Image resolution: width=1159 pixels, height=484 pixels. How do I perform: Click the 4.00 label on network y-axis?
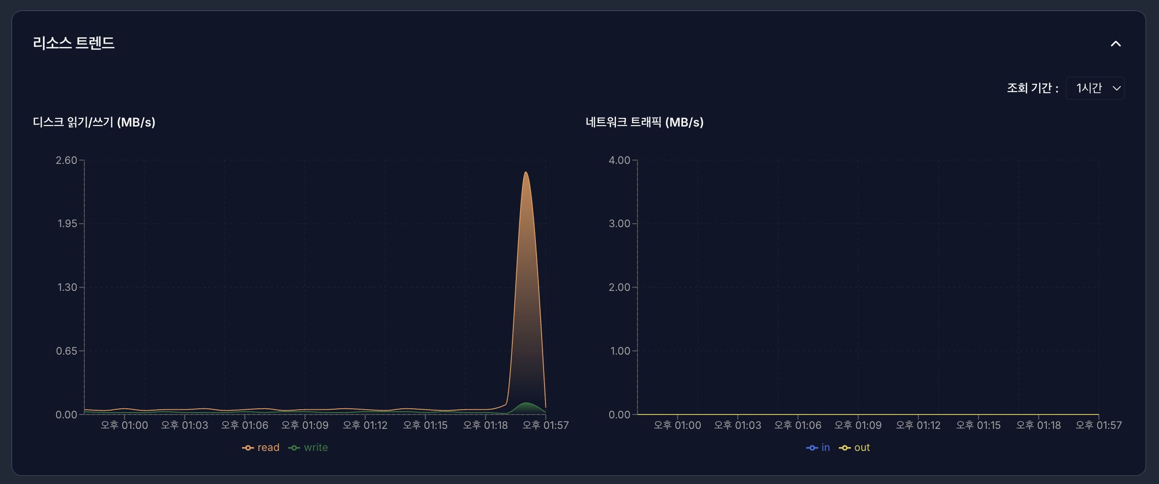pyautogui.click(x=619, y=160)
